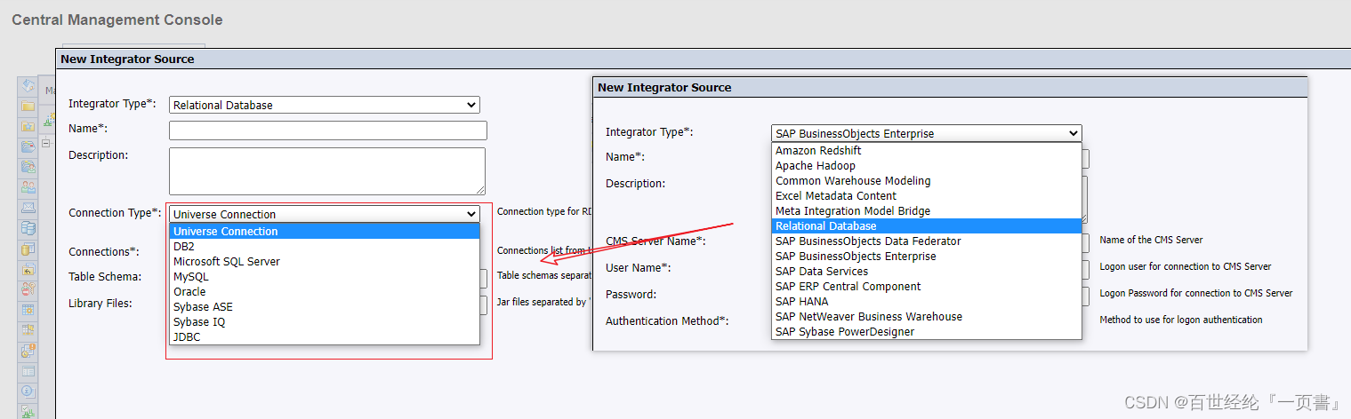Choose MySQL as connection type
This screenshot has width=1351, height=419.
[325, 276]
